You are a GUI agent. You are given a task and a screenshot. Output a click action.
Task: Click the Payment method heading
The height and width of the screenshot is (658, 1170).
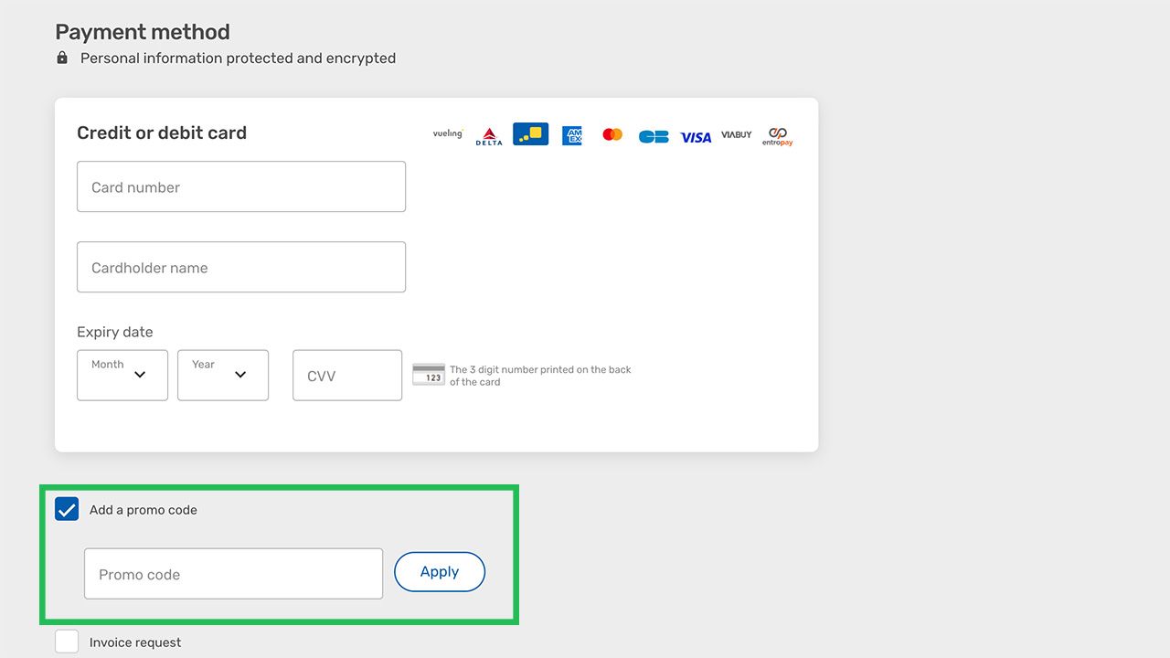(142, 31)
